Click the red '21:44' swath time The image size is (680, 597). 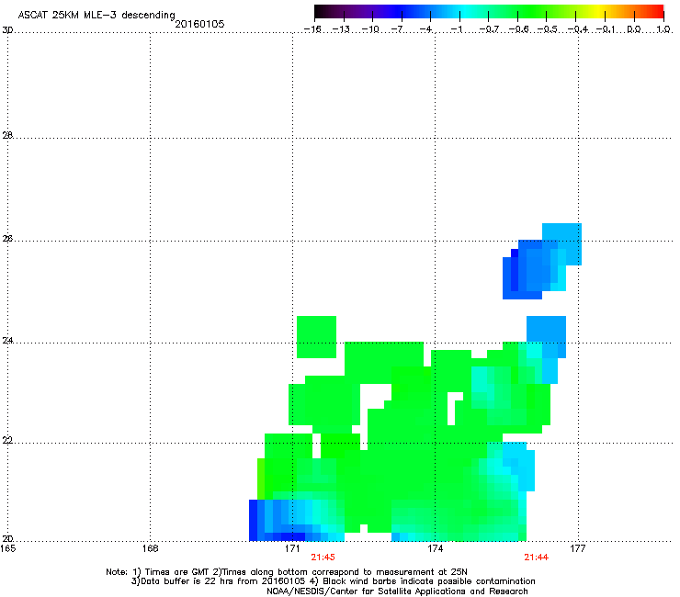[x=537, y=558]
